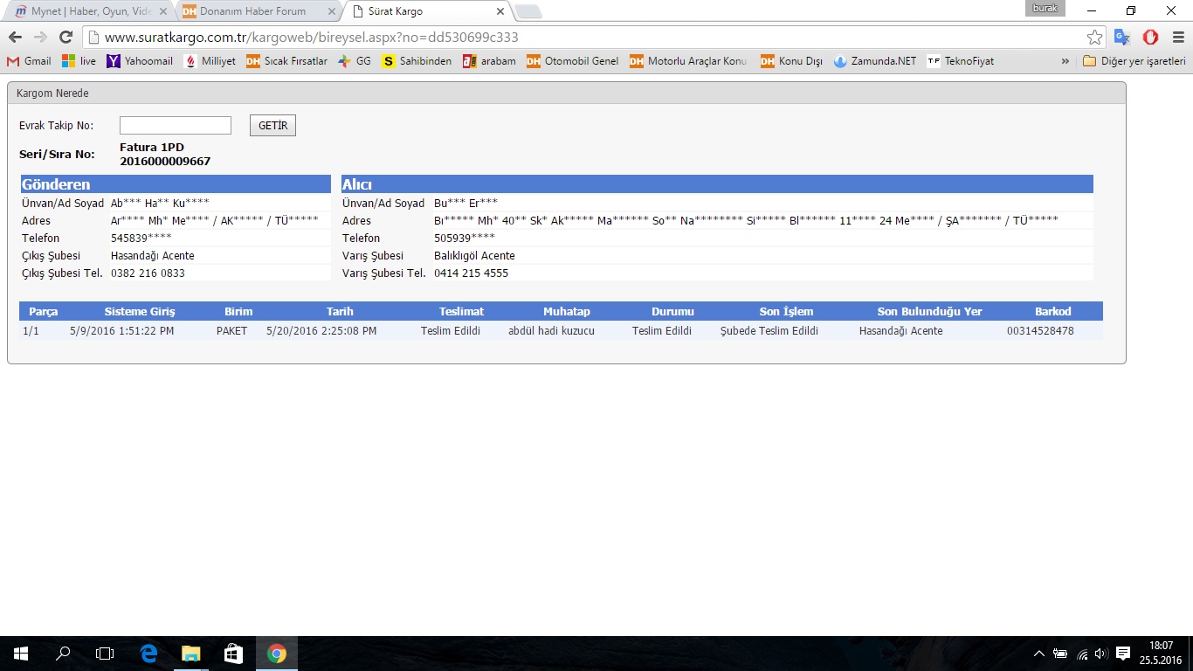Open the Zamunda.NET bookmark
1193x671 pixels.
875,61
